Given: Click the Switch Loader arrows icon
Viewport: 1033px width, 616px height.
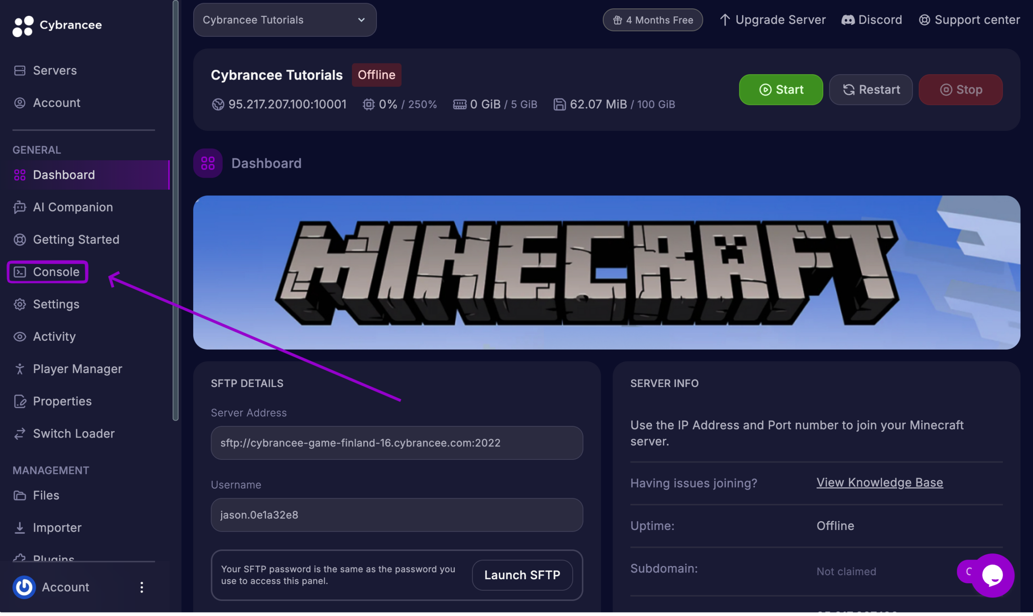Looking at the screenshot, I should pyautogui.click(x=19, y=434).
